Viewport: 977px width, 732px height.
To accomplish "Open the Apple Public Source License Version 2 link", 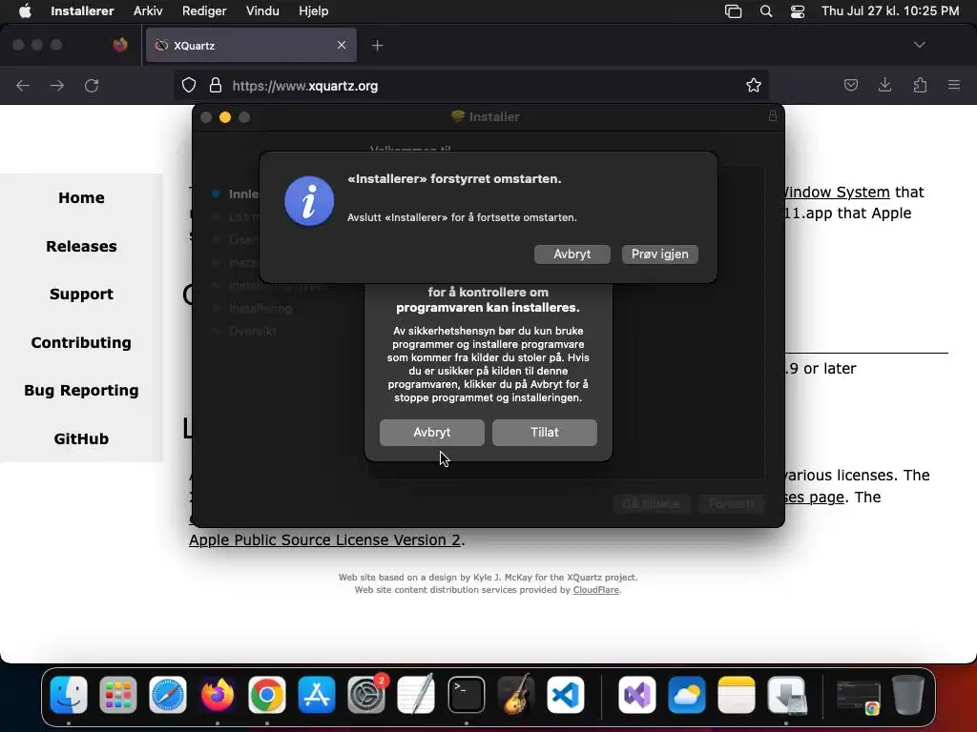I will coord(324,540).
